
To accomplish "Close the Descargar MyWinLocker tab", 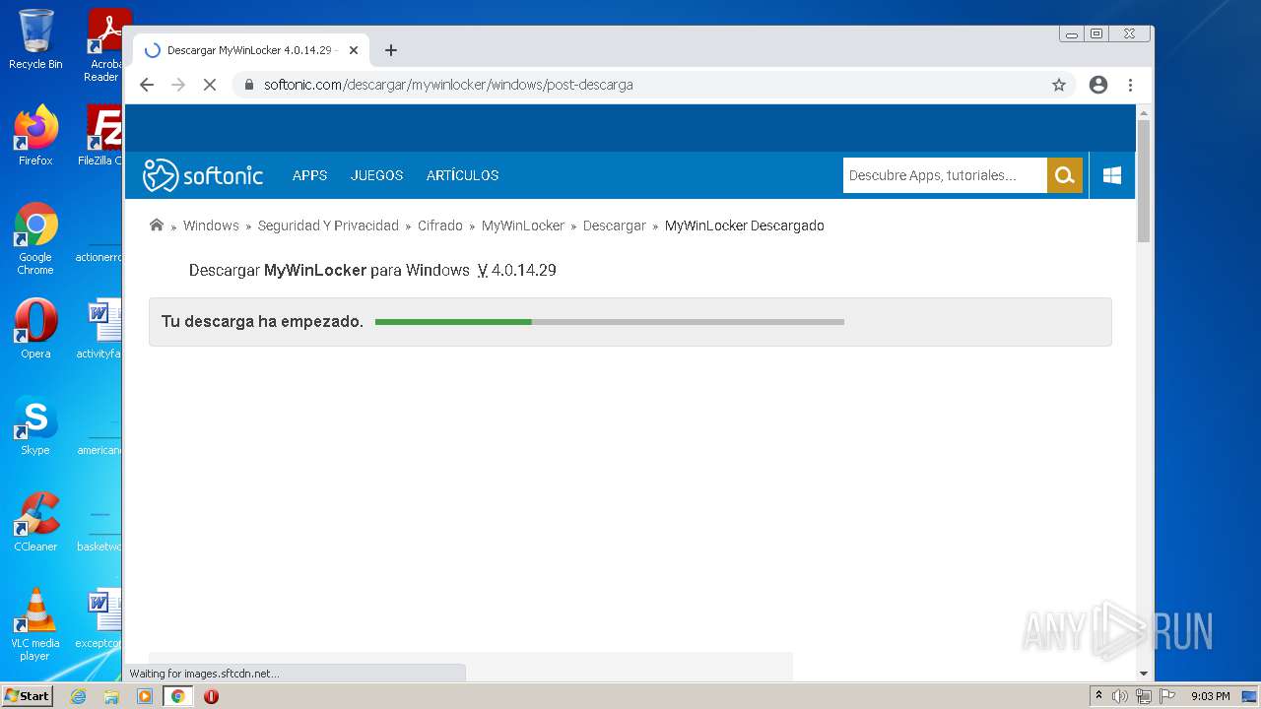I will point(354,50).
